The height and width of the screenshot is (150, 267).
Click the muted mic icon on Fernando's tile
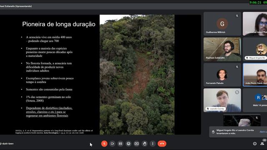(237, 67)
